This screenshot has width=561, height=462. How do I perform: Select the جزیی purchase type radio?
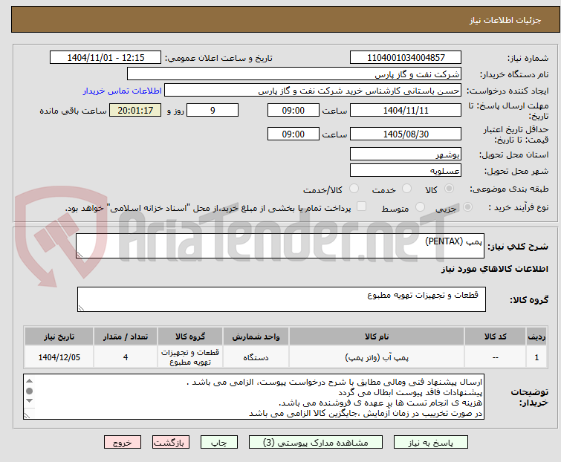[x=467, y=207]
